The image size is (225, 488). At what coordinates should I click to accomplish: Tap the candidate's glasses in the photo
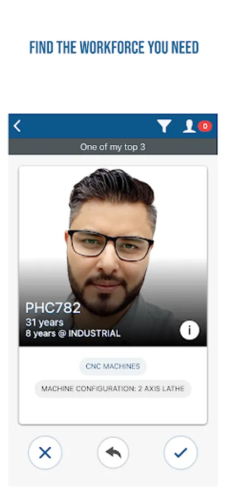click(111, 245)
